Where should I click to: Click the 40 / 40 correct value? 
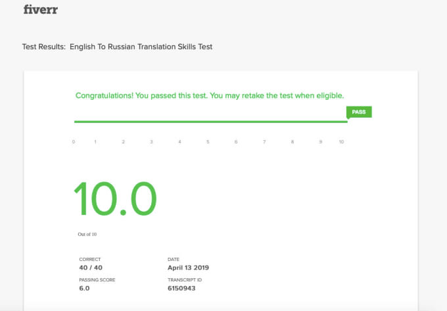tap(91, 268)
